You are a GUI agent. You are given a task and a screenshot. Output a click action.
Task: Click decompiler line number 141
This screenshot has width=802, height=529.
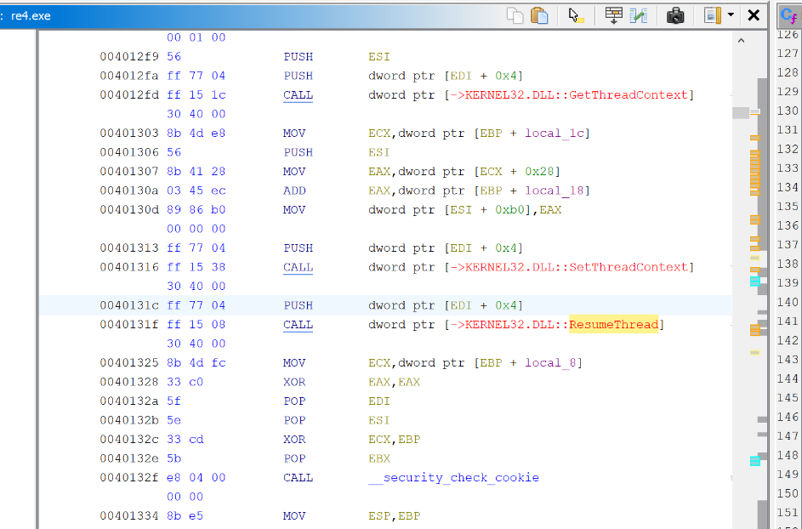point(788,321)
